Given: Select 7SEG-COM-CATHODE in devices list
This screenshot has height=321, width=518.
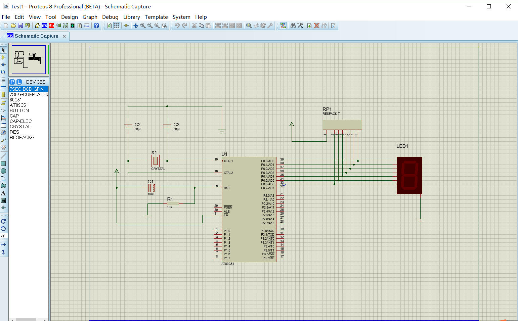Looking at the screenshot, I should 29,94.
